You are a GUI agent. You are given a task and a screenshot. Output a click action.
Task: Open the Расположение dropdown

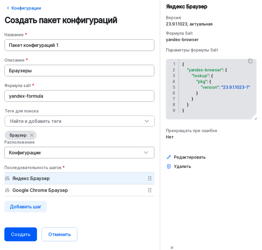coord(79,153)
